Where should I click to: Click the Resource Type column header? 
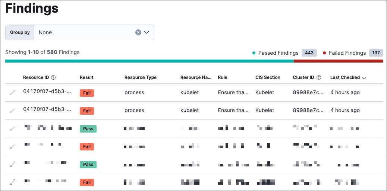click(x=140, y=77)
